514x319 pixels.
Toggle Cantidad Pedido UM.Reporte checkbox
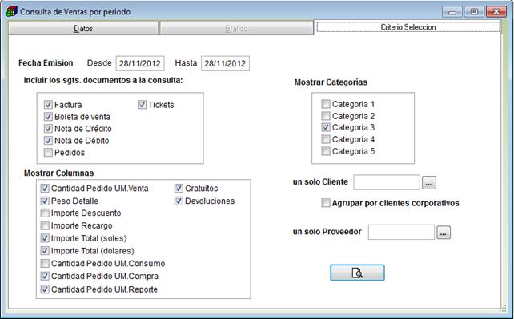[45, 289]
